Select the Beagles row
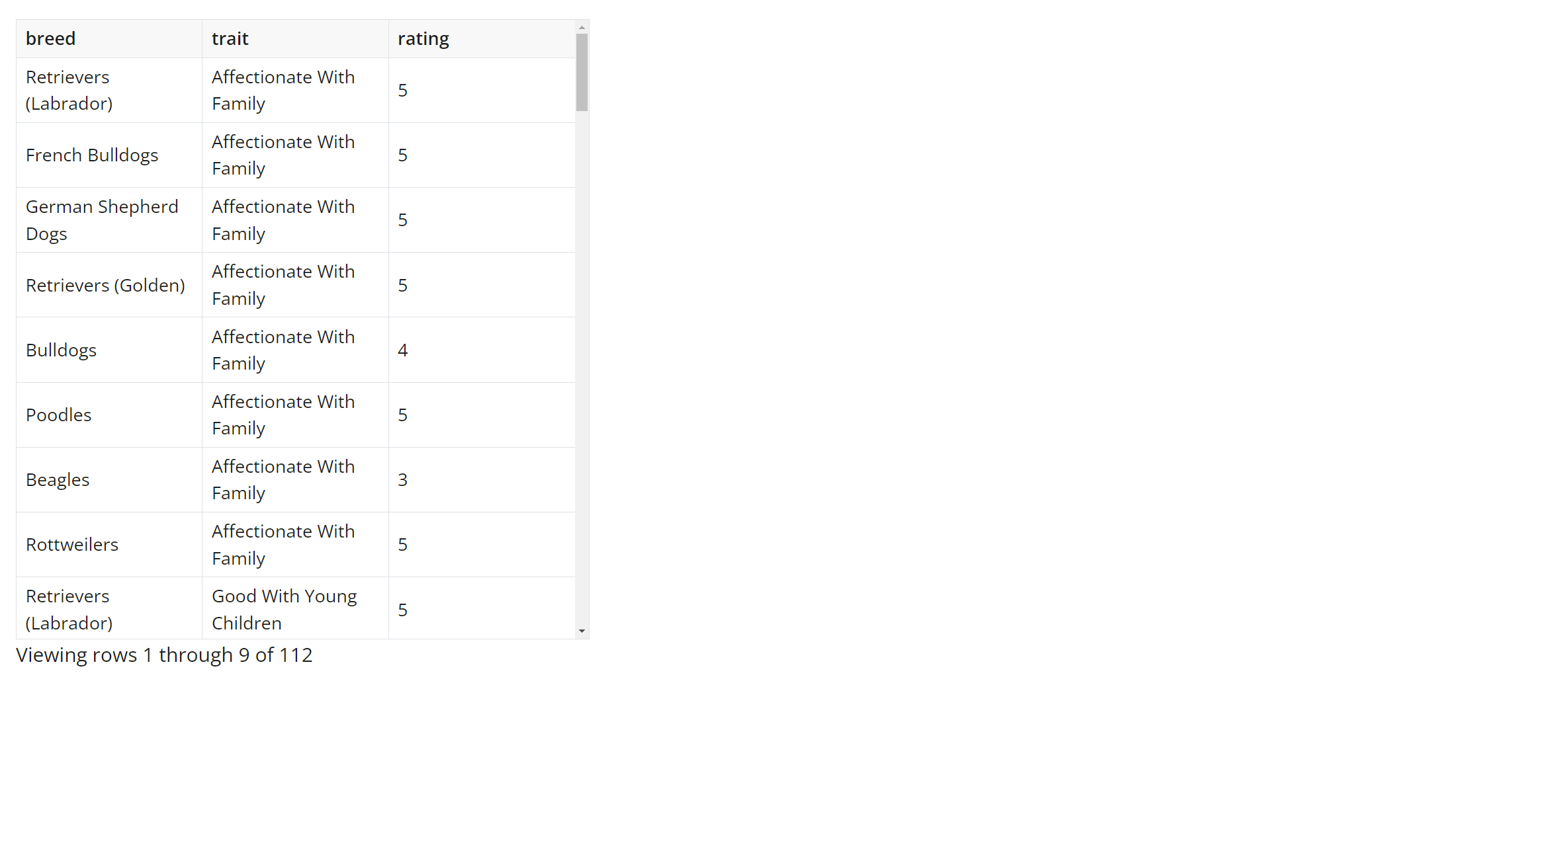1557x847 pixels. 108,479
